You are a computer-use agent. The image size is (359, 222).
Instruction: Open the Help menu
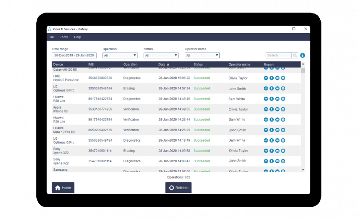click(78, 37)
